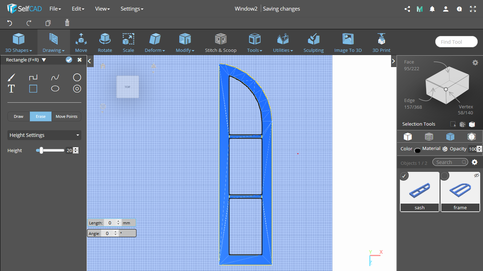Open the Image To 3D tool
The width and height of the screenshot is (483, 271).
(348, 42)
